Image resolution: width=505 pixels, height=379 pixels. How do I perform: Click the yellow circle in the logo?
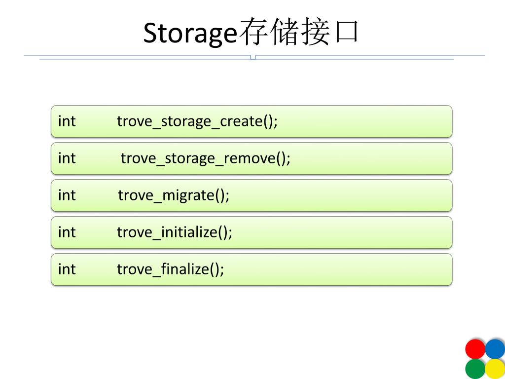[x=495, y=369]
